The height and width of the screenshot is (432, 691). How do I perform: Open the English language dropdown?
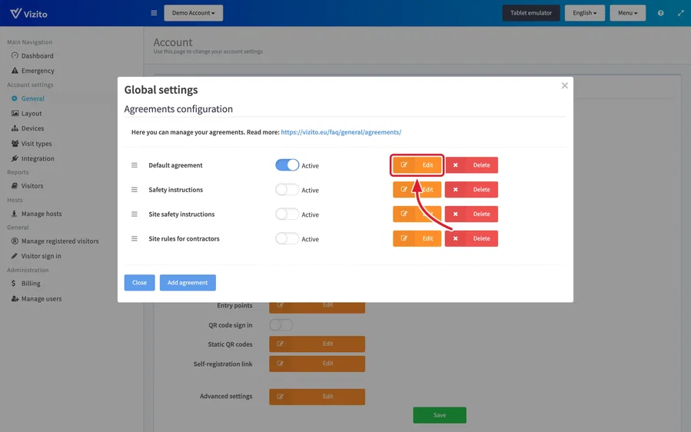pos(584,13)
